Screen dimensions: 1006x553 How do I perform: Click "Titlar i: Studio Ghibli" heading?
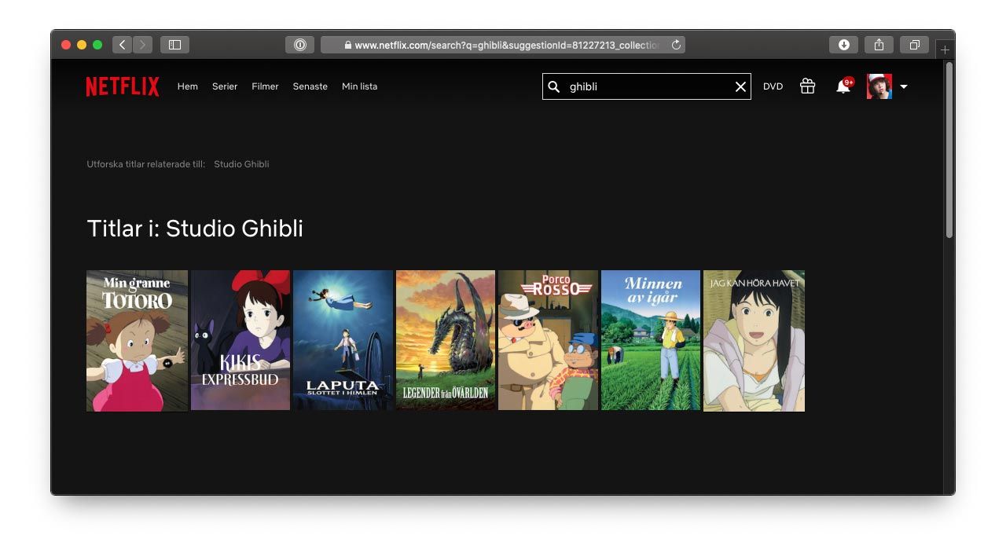click(x=195, y=229)
